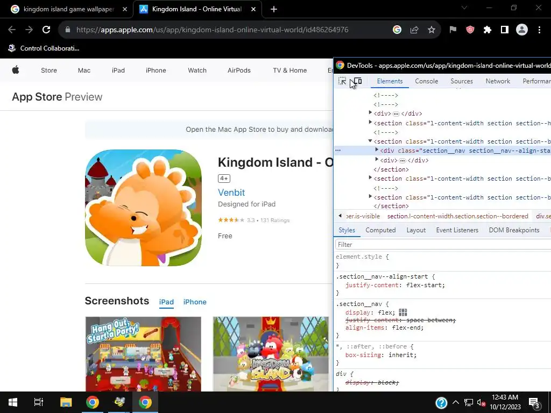Click Watch in the Apple nav
Screen dimensions: 551x413
coord(197,70)
